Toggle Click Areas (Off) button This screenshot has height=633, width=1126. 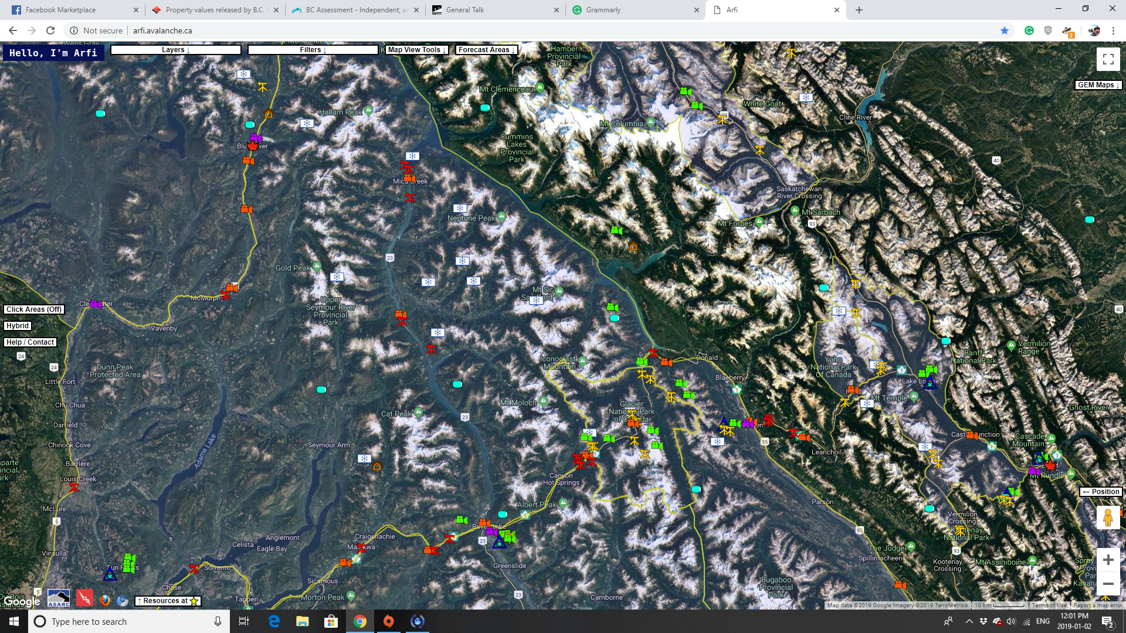tap(34, 309)
